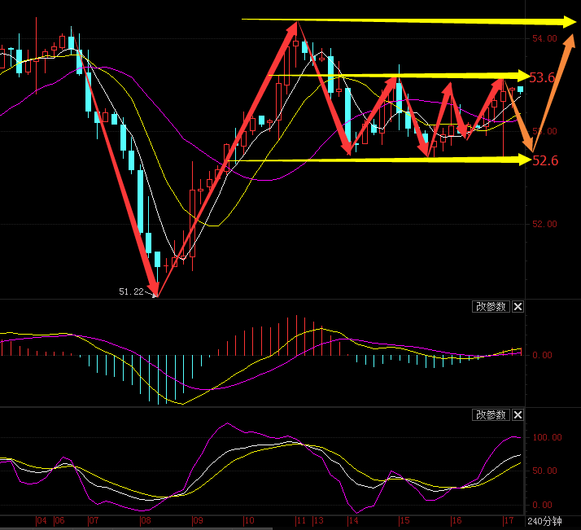Viewport: 581px width, 530px height.
Task: Click 改参数 button in MACD panel
Action: (491, 307)
